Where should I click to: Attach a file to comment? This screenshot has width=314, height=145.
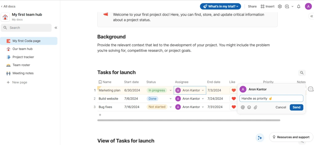click(x=255, y=108)
